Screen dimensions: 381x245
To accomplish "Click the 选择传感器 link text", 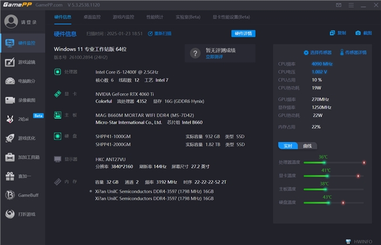I will [x=321, y=53].
